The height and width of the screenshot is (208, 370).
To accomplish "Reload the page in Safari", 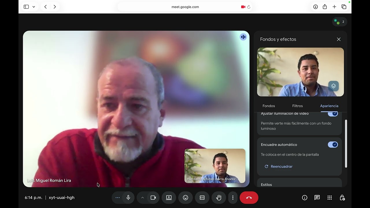I will click(x=249, y=7).
